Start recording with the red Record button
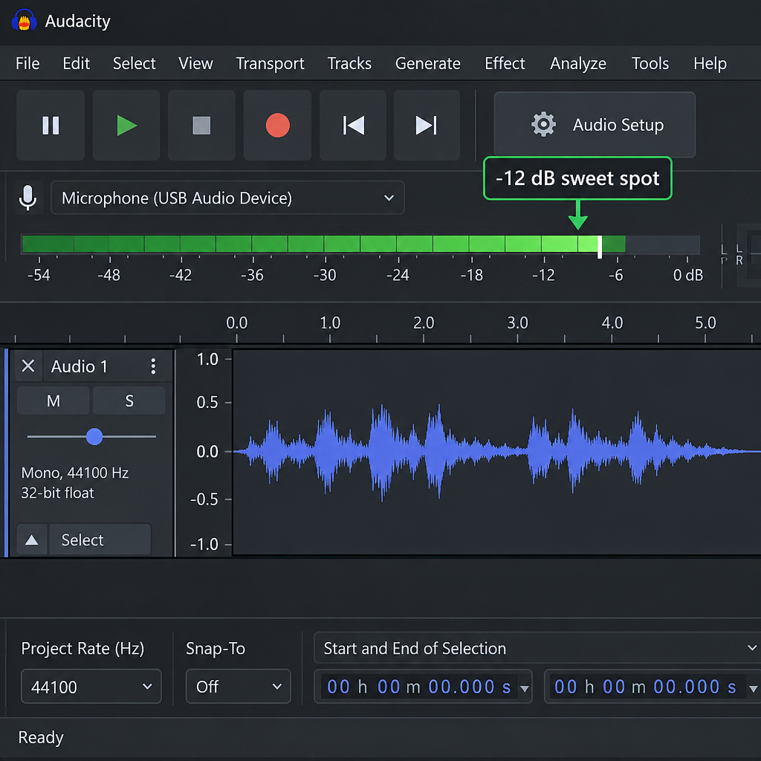 click(277, 125)
